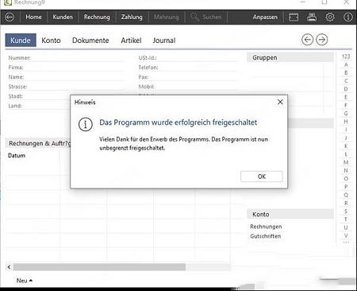
Task: Click the info icon in toolbar
Action: tap(347, 17)
